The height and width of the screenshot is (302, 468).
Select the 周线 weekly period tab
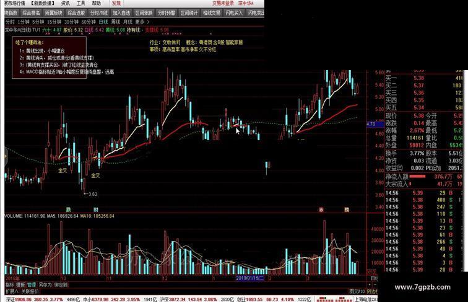coord(116,22)
